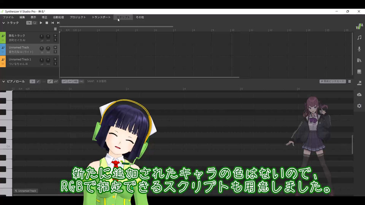365x205 pixels.
Task: Click voice icon of 無名トラック track
Action: 3,36
